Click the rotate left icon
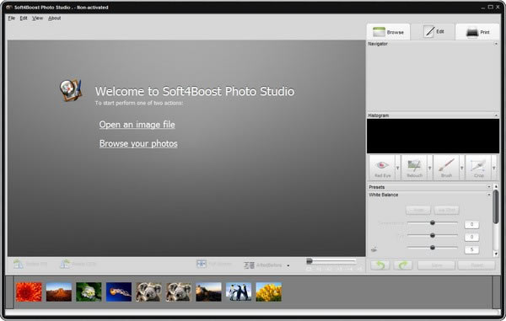 click(19, 264)
